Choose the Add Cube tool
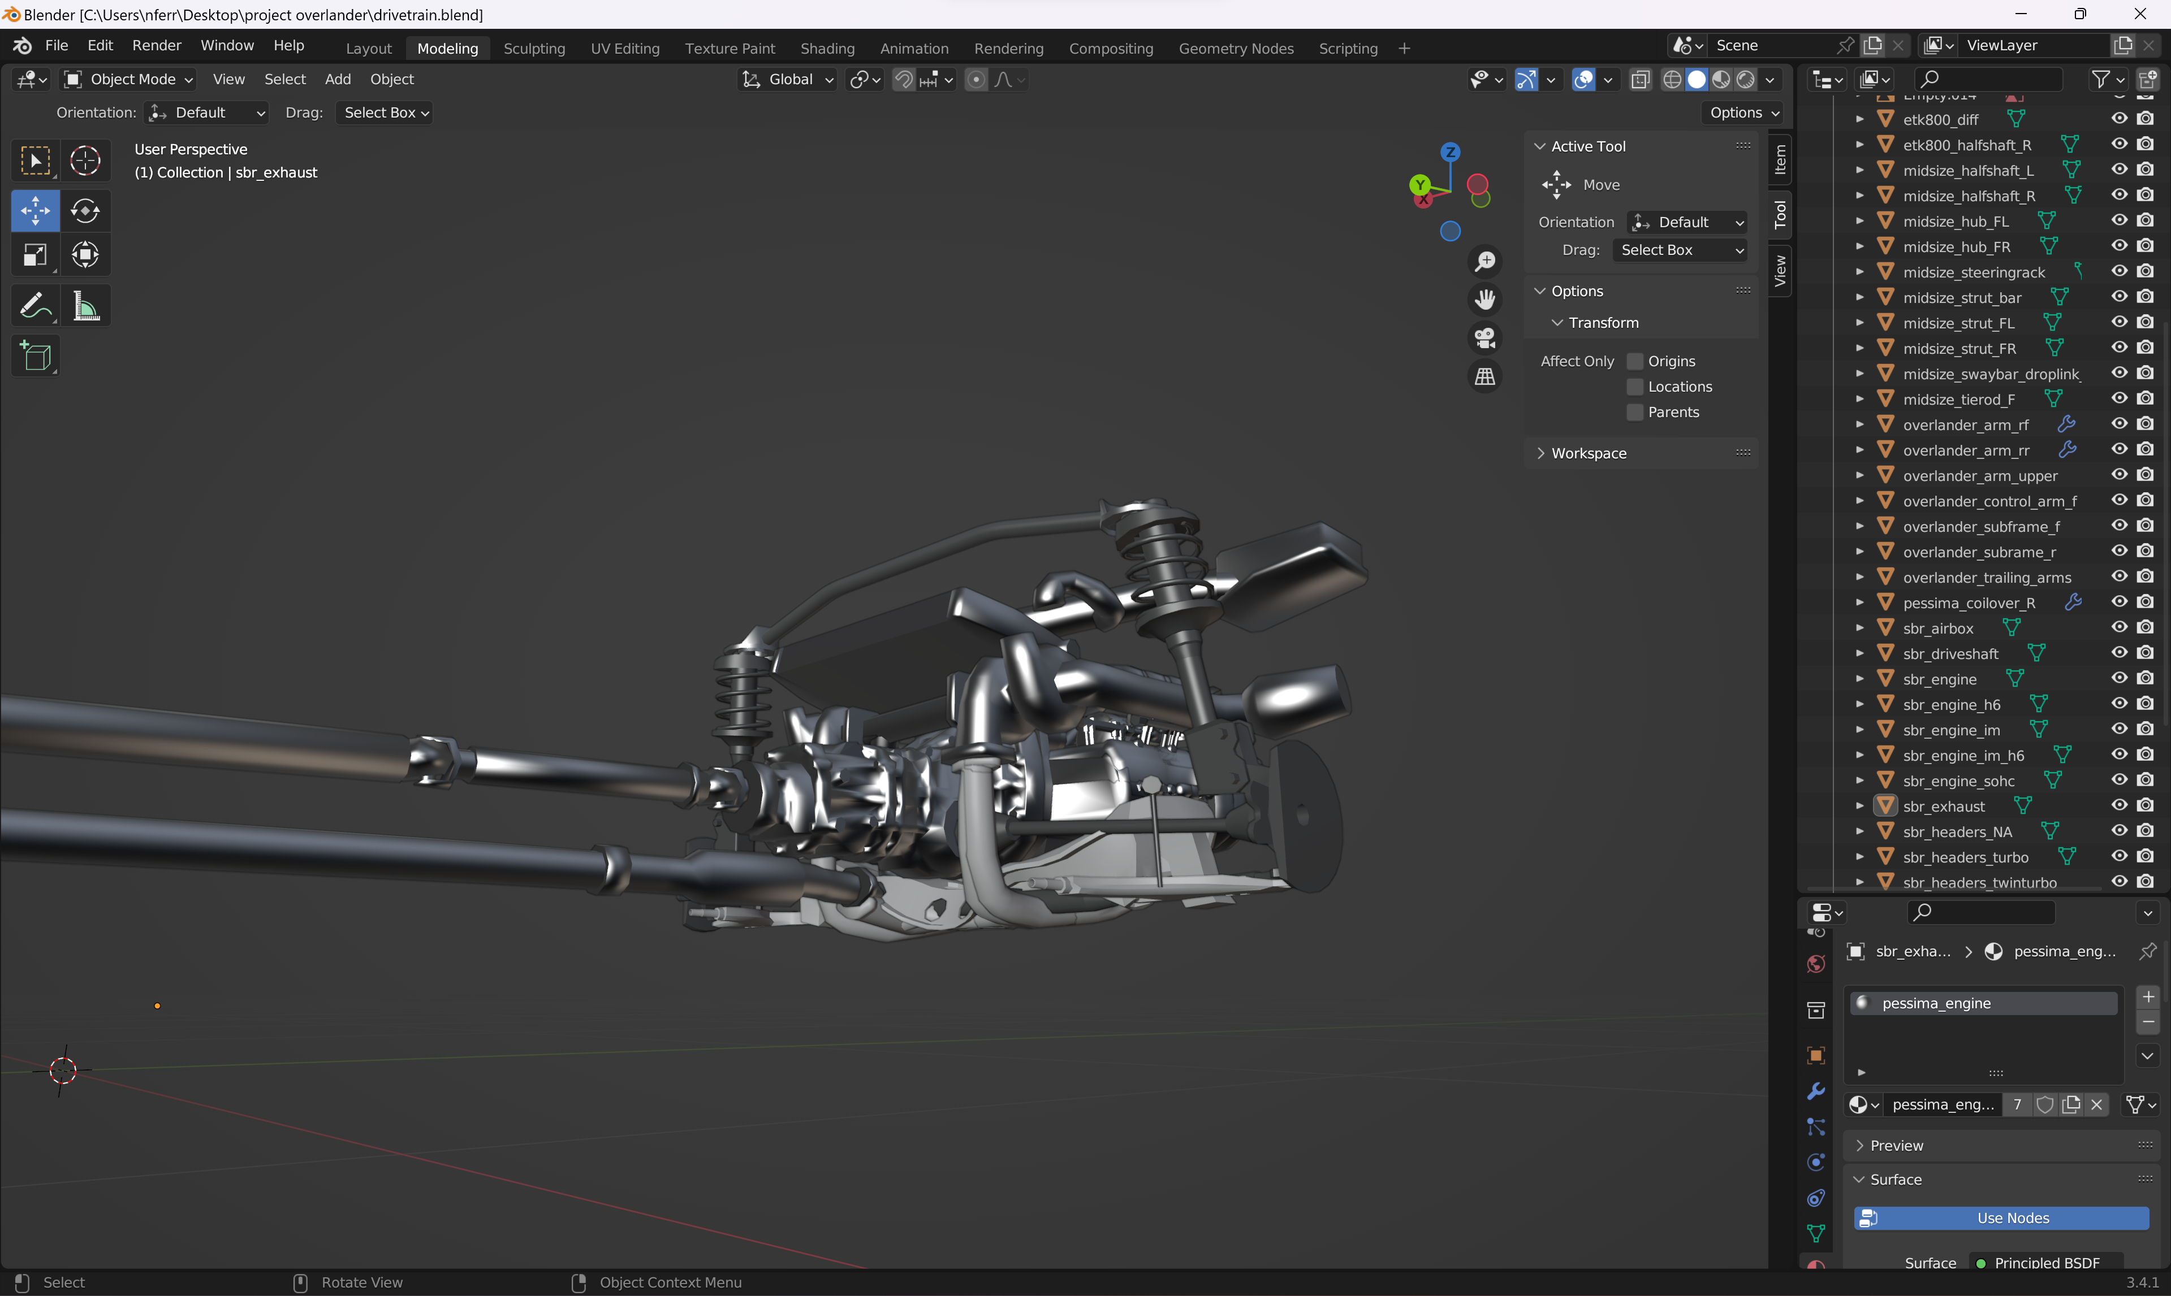 35,356
